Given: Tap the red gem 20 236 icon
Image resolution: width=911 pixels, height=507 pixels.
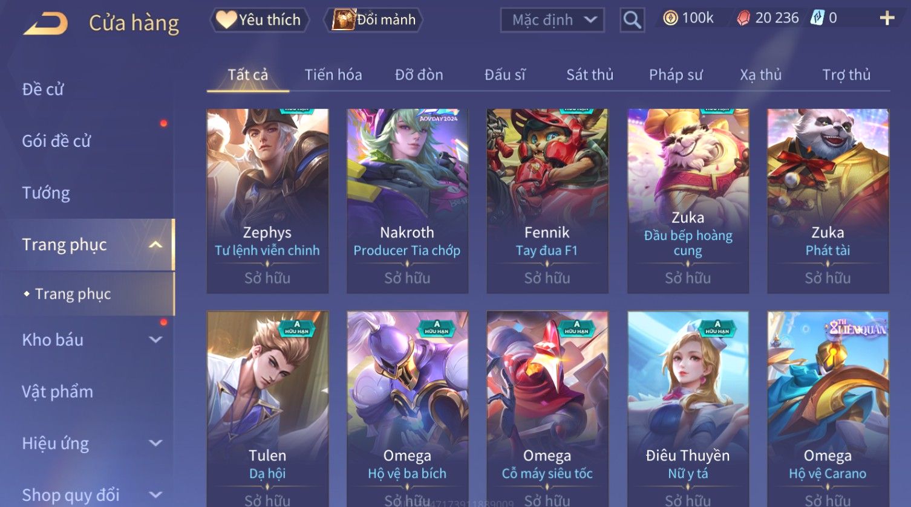Looking at the screenshot, I should pyautogui.click(x=743, y=19).
